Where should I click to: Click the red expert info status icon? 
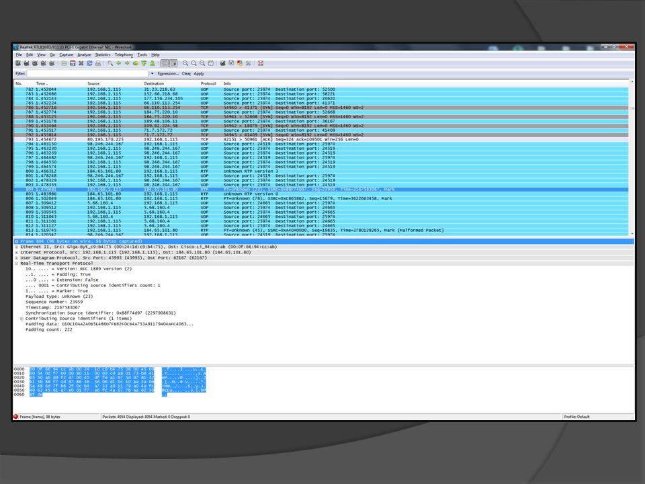pyautogui.click(x=15, y=417)
